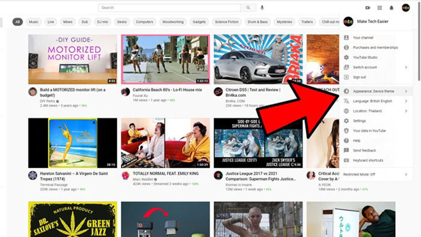Click the Settings gear icon in menu
The height and width of the screenshot is (237, 421).
(x=346, y=121)
